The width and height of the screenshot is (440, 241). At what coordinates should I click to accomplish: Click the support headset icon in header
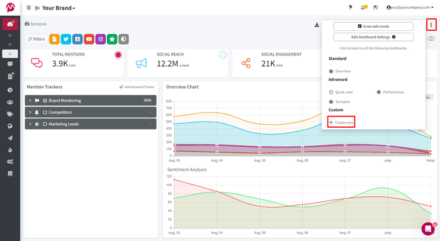pyautogui.click(x=375, y=8)
